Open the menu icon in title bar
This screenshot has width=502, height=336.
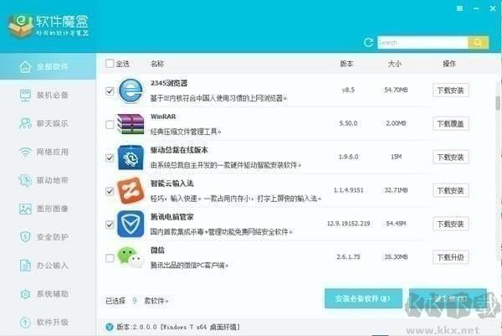click(459, 8)
